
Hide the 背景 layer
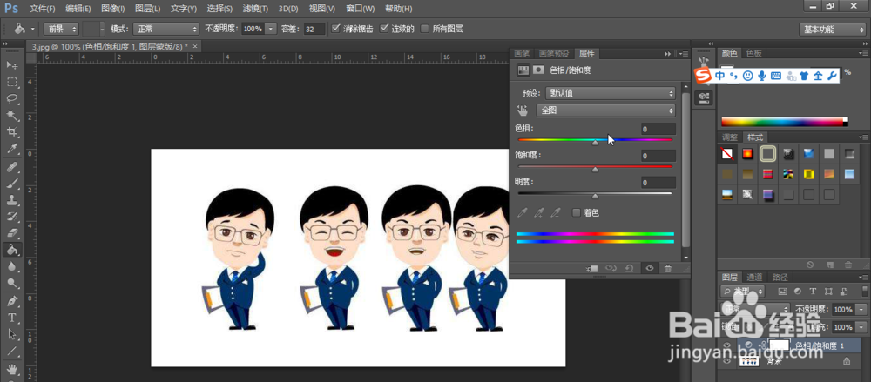pyautogui.click(x=727, y=361)
